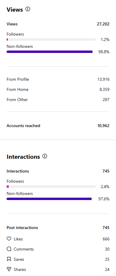Click the Views section heading
Screen dimensions: 116x276
(x=15, y=10)
